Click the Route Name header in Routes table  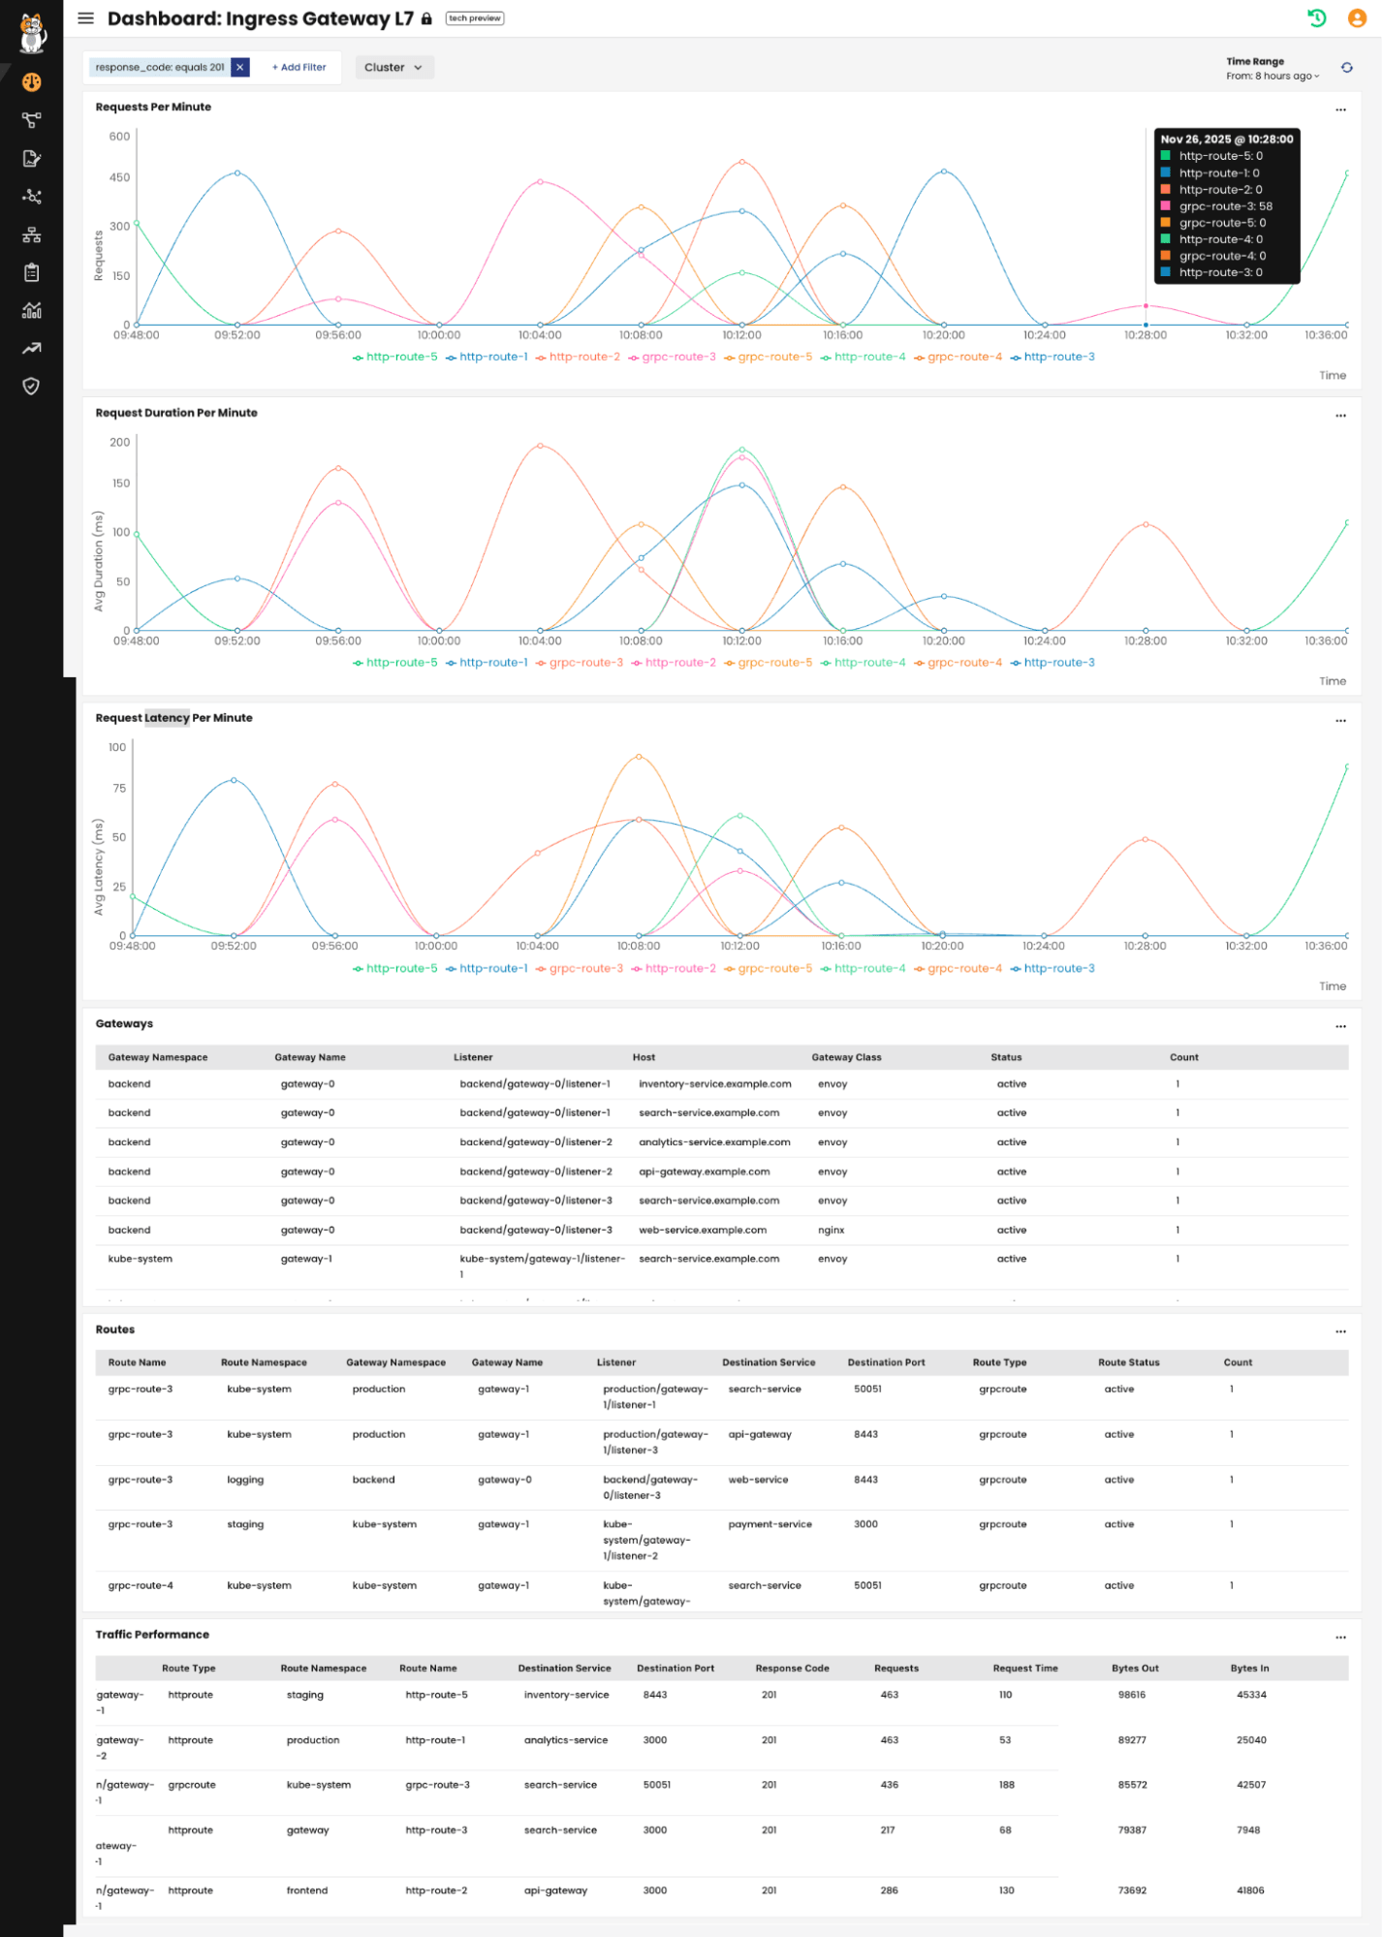[x=137, y=1362]
